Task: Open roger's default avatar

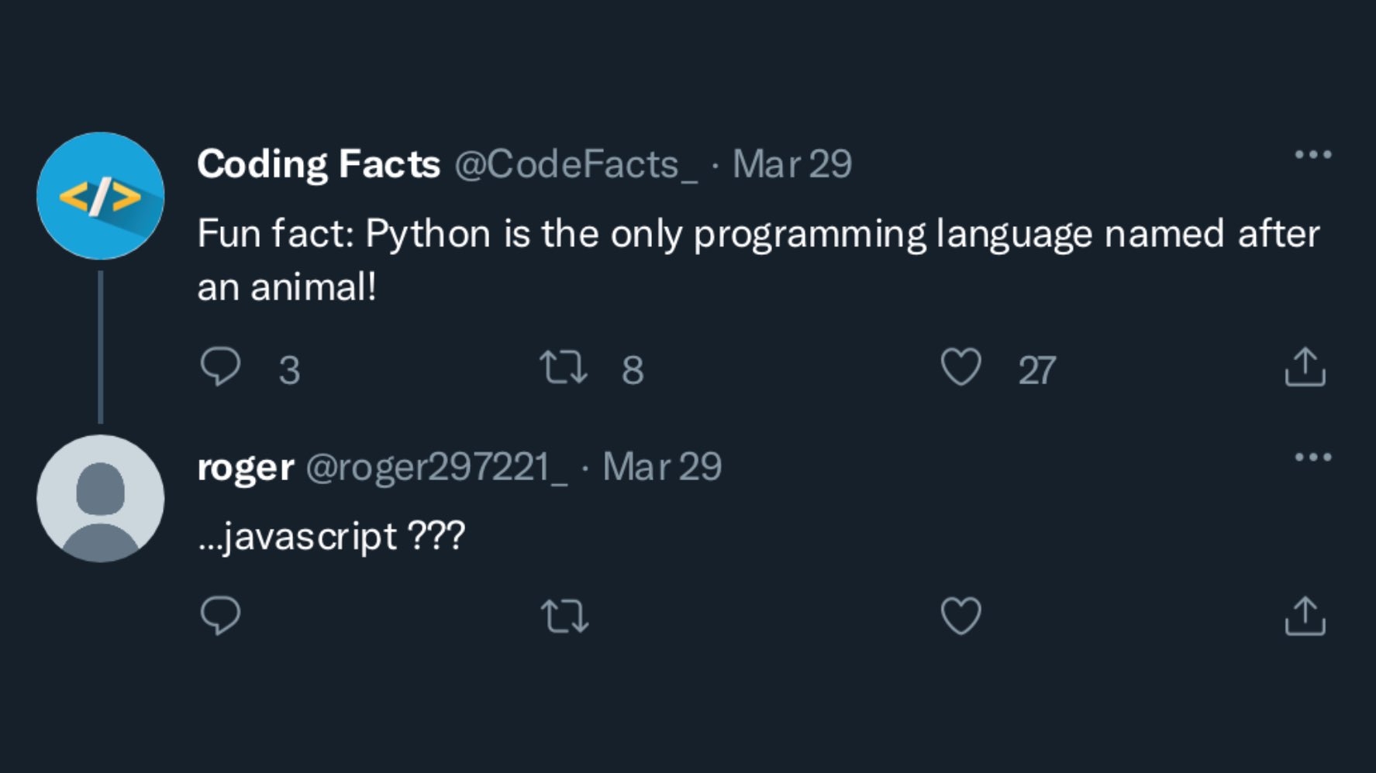Action: pyautogui.click(x=101, y=499)
